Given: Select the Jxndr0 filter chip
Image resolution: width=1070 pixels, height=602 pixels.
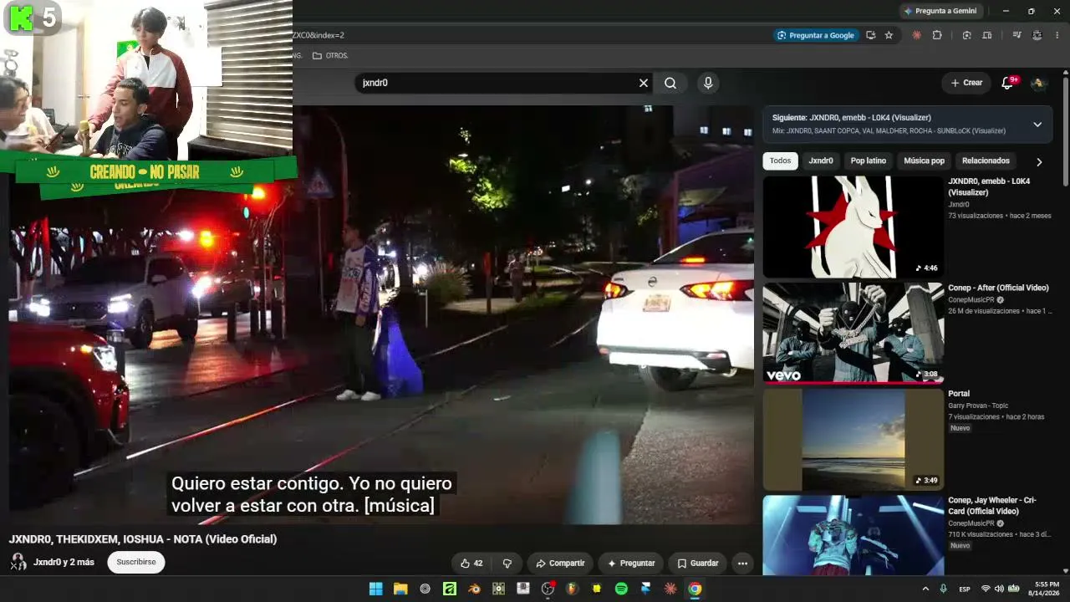Looking at the screenshot, I should (821, 161).
